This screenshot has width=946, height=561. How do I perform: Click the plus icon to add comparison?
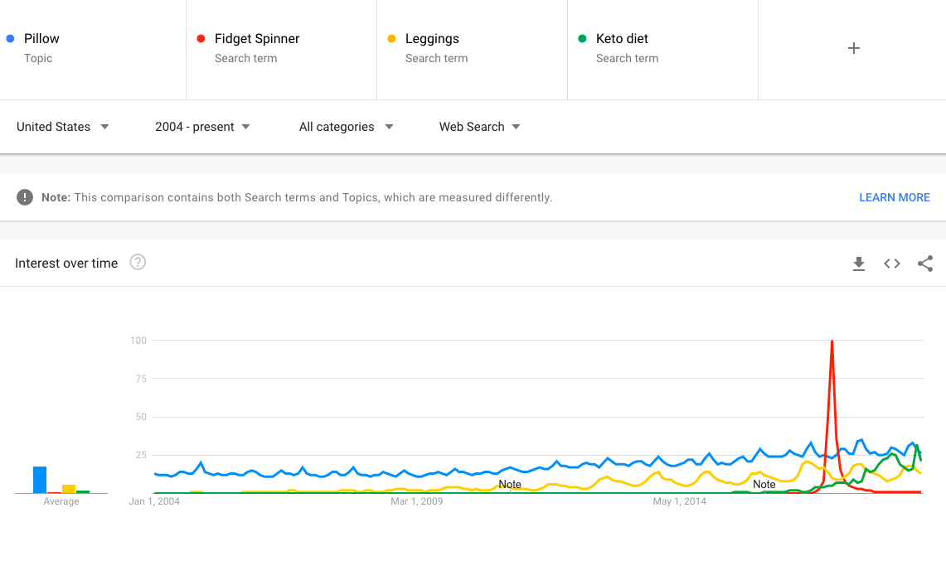(x=854, y=48)
